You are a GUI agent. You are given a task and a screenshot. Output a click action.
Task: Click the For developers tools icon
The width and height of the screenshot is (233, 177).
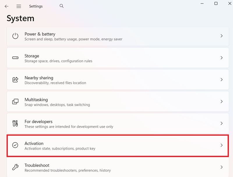(x=15, y=123)
